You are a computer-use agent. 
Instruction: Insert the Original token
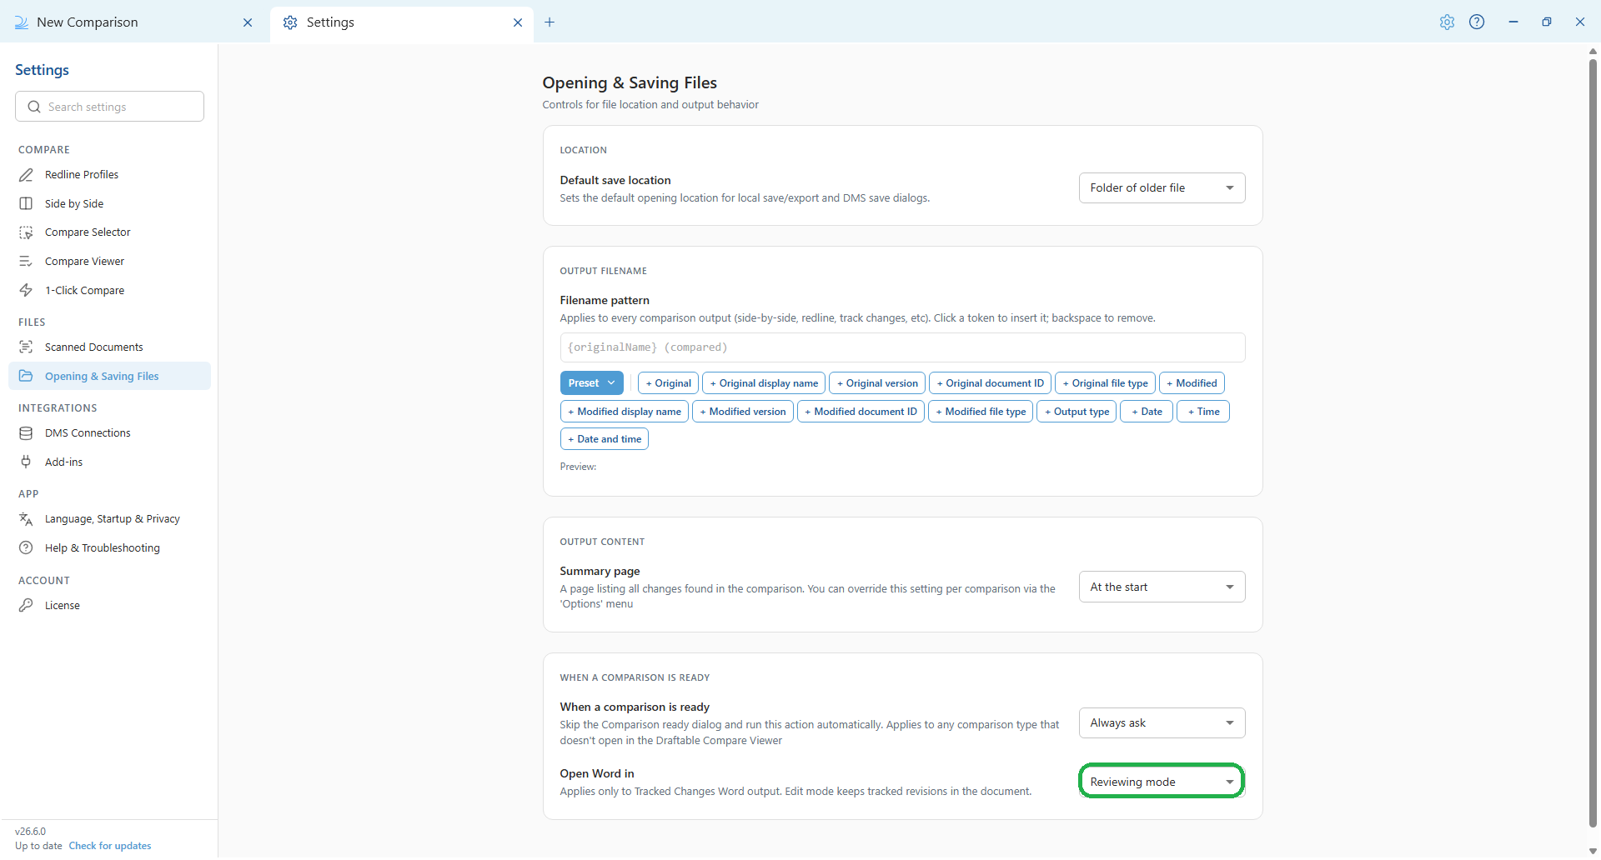[668, 383]
